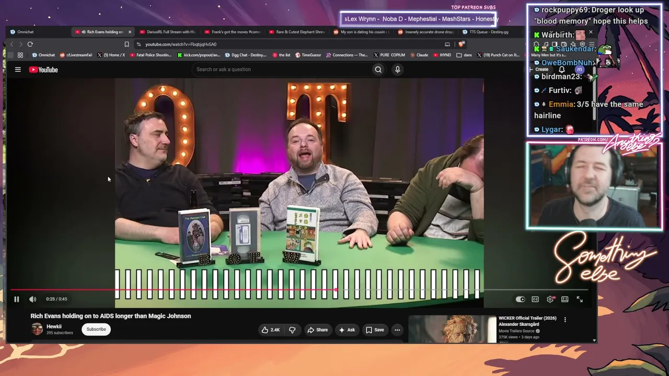The width and height of the screenshot is (669, 376).
Task: Open the (19) Punch Cat on X bookmark
Action: coord(498,55)
